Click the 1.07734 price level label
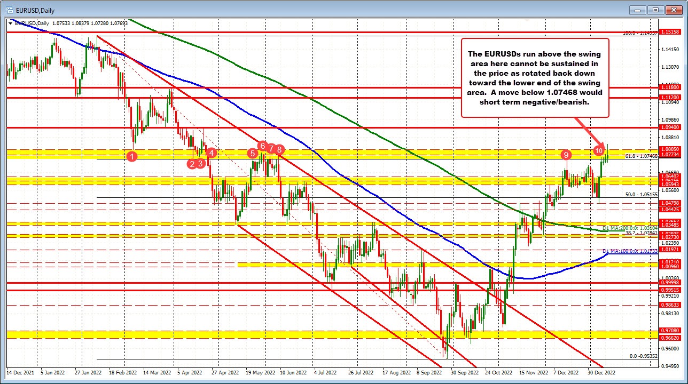This screenshot has width=688, height=384. click(670, 155)
